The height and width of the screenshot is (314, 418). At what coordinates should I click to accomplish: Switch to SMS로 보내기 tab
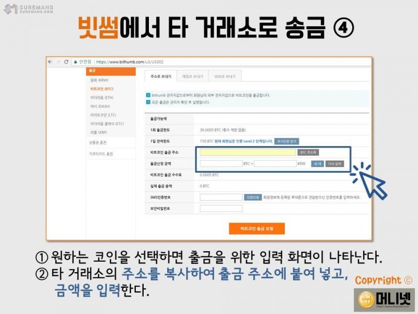(225, 76)
